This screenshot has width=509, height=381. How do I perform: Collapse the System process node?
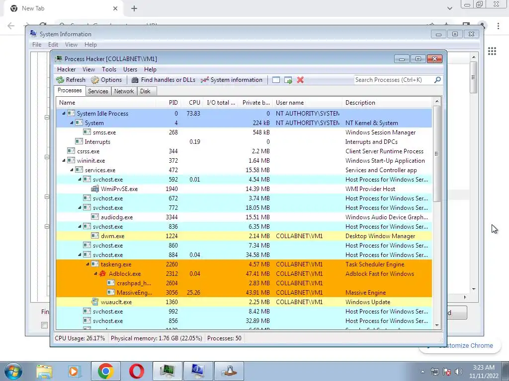(72, 123)
